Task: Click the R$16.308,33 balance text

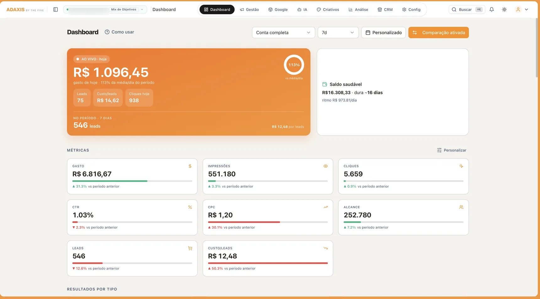Action: tap(336, 93)
